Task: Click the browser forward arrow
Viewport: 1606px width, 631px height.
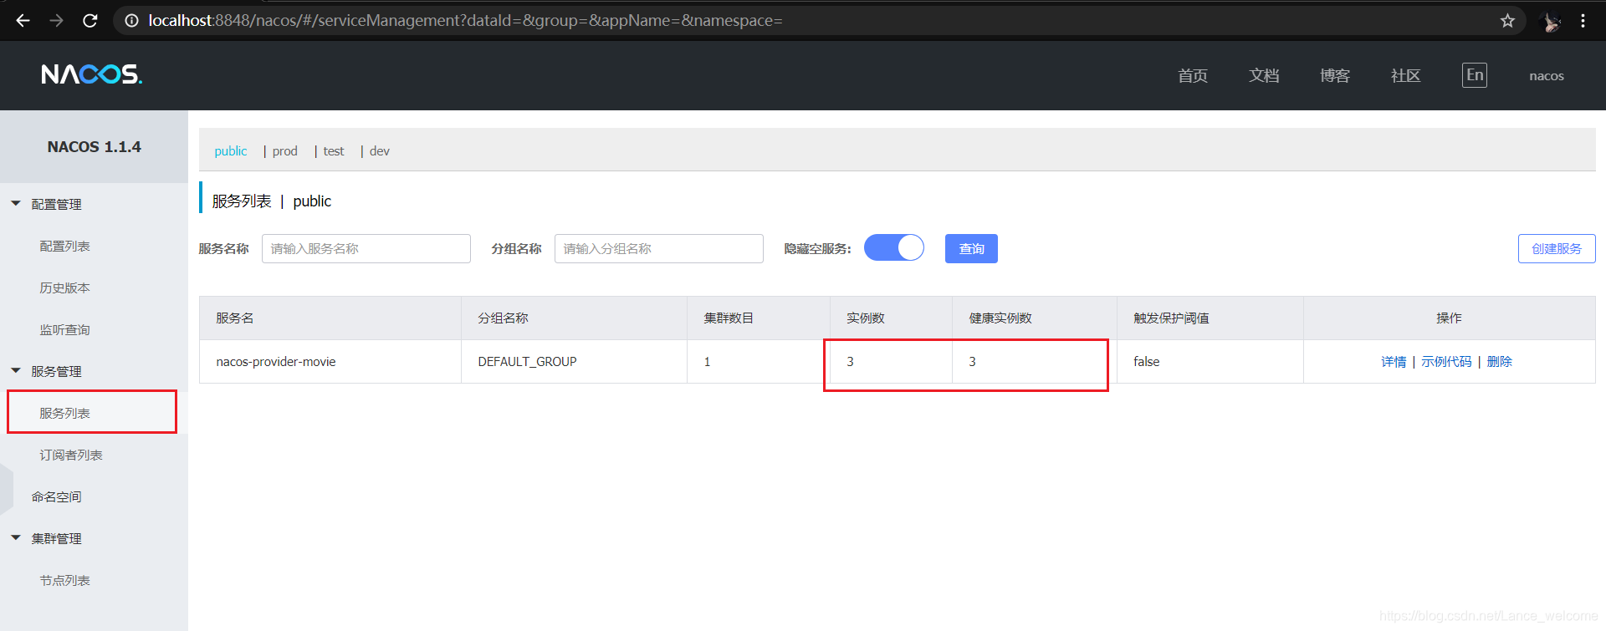Action: coord(56,20)
